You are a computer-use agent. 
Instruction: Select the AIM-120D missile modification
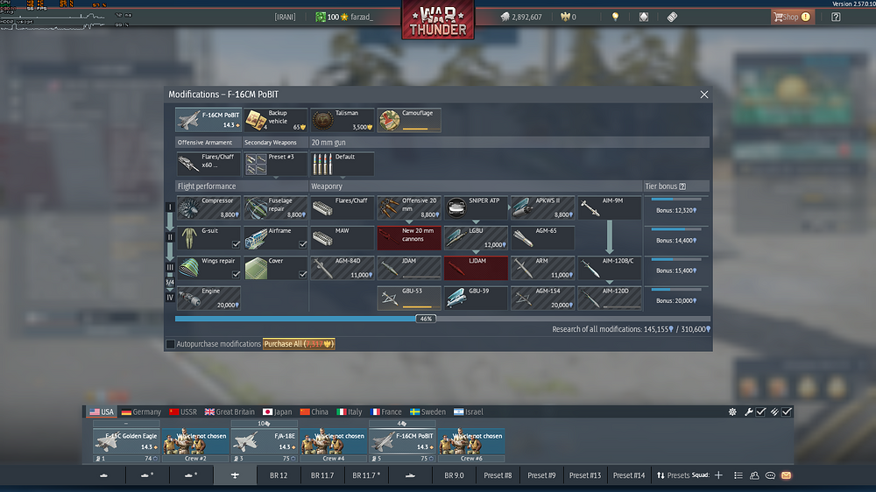(610, 299)
